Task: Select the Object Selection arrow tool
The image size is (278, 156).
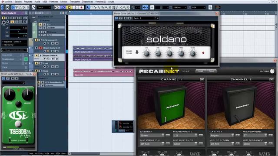Action: pyautogui.click(x=88, y=7)
